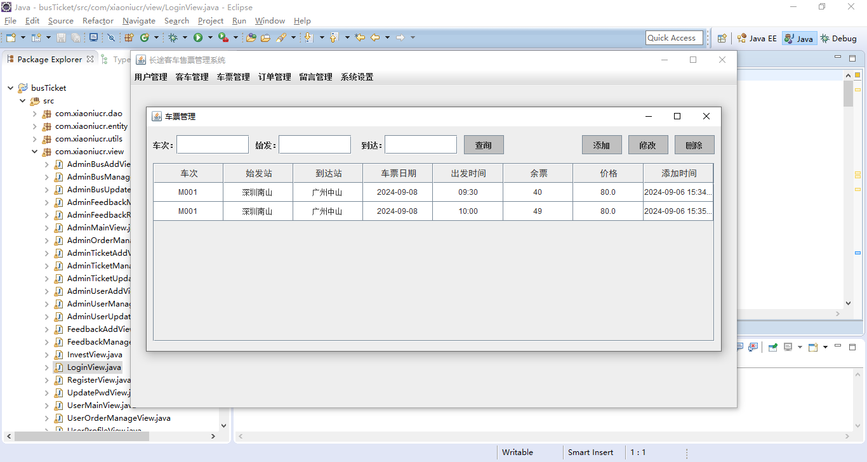867x462 pixels.
Task: Expand the com.xiaoniucr.dao package
Action: point(35,114)
